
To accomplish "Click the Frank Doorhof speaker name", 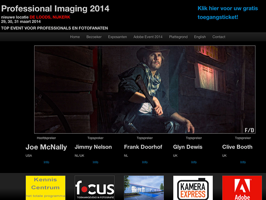I will (143, 147).
